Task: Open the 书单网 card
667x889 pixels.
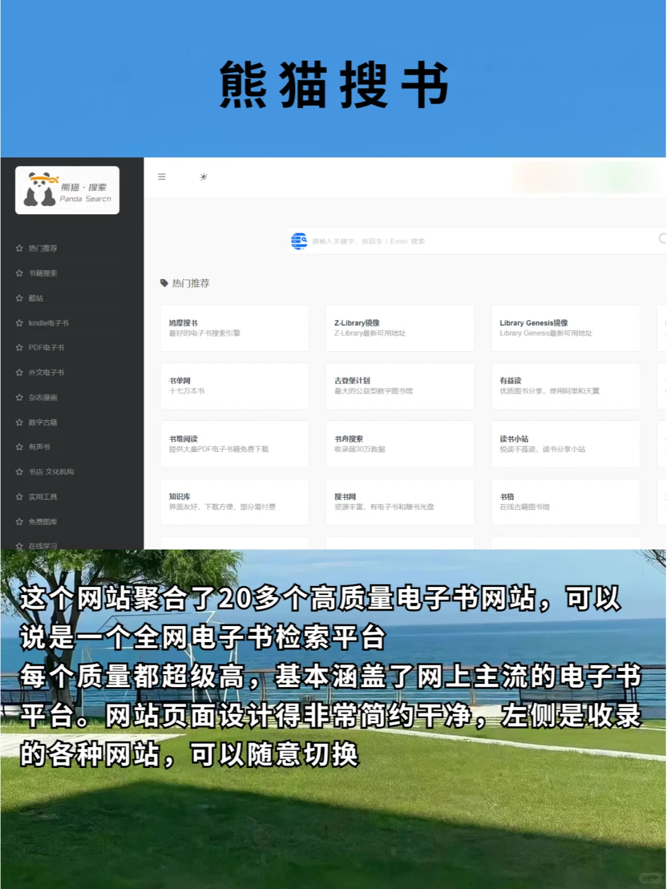Action: coord(235,386)
